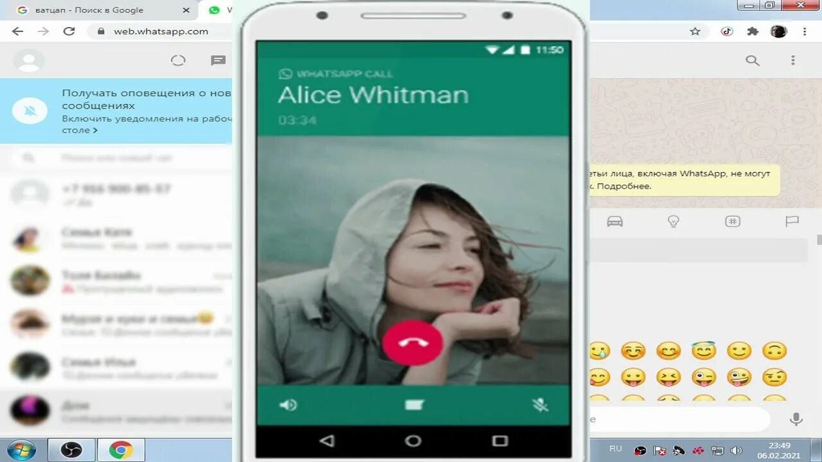Click the chat list search field
Viewport: 822px width, 462px height.
click(x=122, y=157)
